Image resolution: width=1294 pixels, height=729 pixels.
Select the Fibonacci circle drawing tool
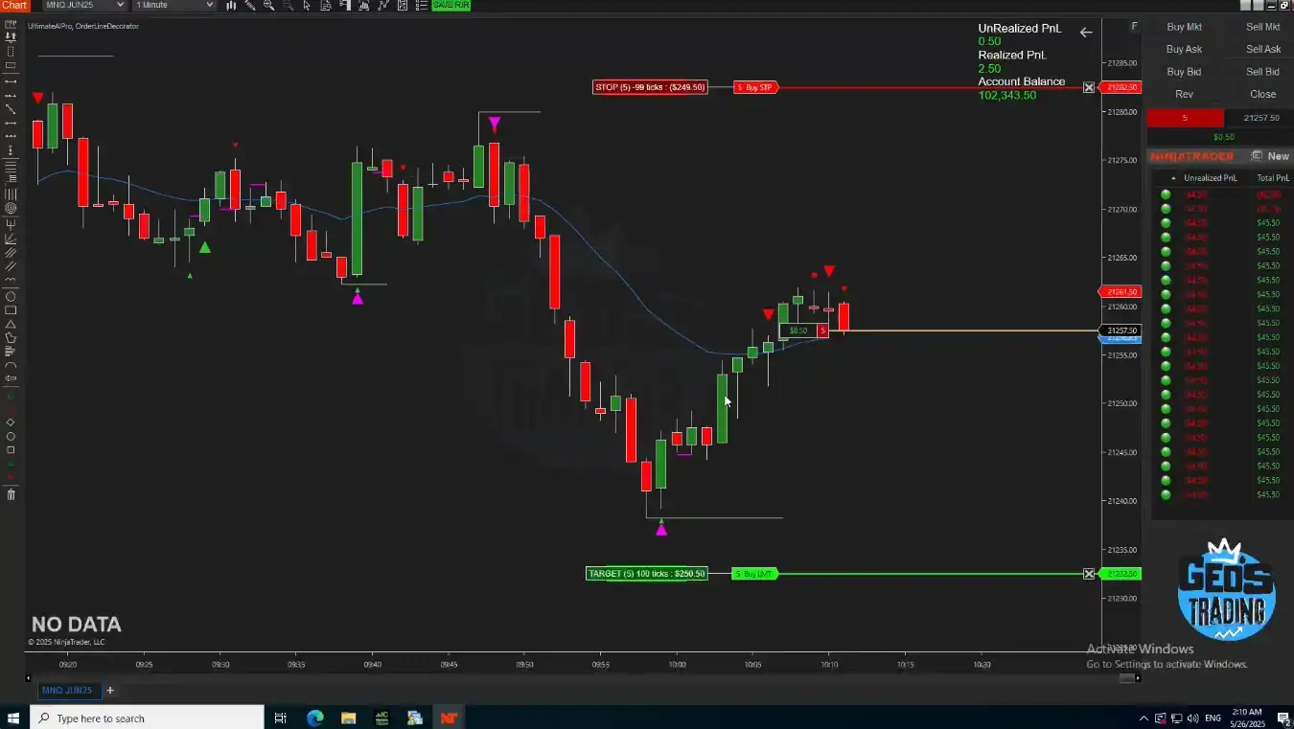(x=11, y=208)
